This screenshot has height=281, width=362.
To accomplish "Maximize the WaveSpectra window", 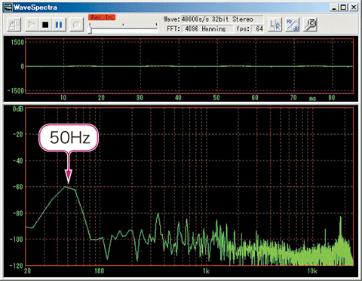I will tap(343, 7).
